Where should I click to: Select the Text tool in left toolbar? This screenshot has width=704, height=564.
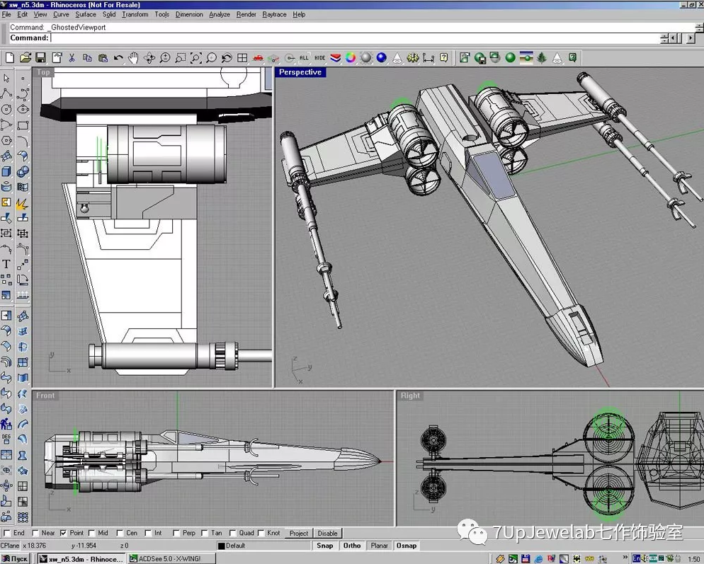point(6,264)
